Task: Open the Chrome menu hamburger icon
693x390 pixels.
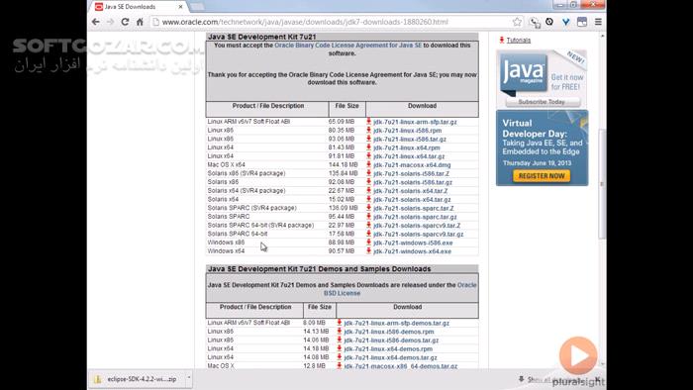Action: (598, 22)
